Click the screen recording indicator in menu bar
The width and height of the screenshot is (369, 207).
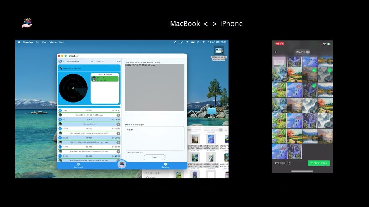point(175,42)
